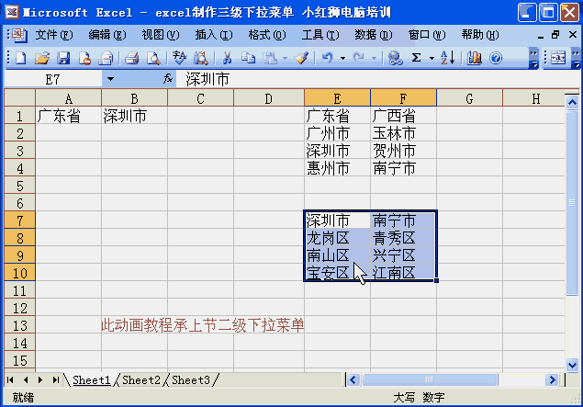This screenshot has height=407, width=583.
Task: Jump to the first sheet tab button
Action: (x=10, y=379)
